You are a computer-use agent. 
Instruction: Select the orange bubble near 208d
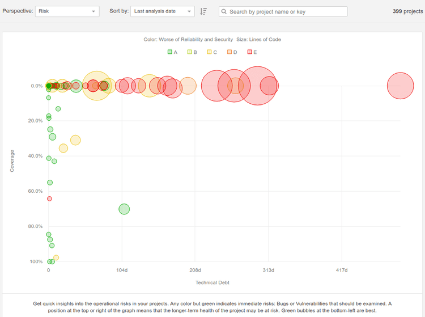click(188, 86)
